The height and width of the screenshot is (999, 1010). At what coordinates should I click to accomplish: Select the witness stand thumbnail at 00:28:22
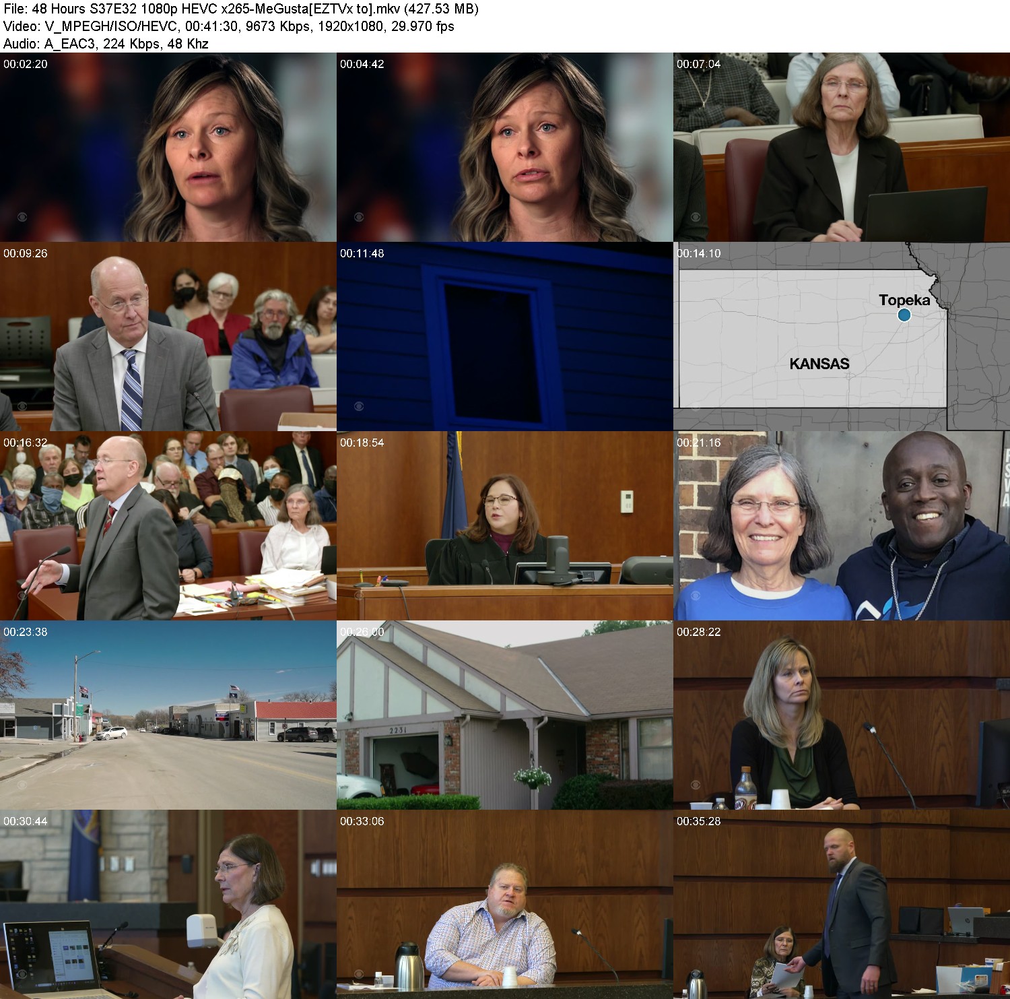click(x=842, y=715)
